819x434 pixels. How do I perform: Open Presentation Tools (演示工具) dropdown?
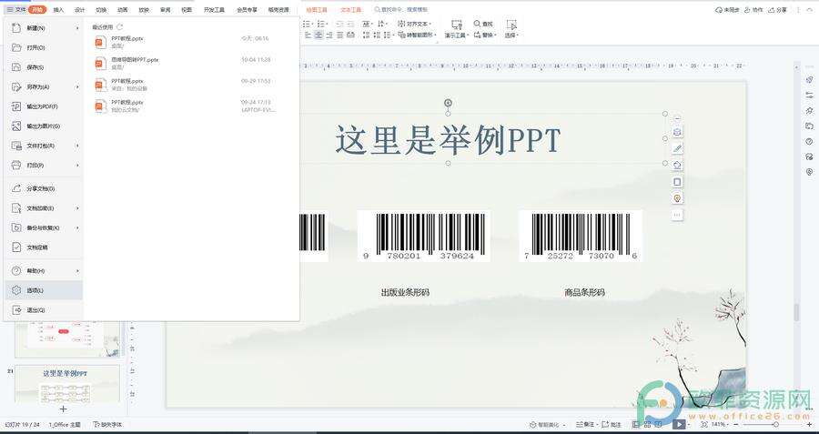click(x=457, y=29)
